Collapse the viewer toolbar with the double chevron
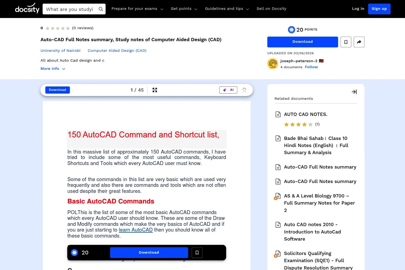405x270 pixels. (x=244, y=90)
